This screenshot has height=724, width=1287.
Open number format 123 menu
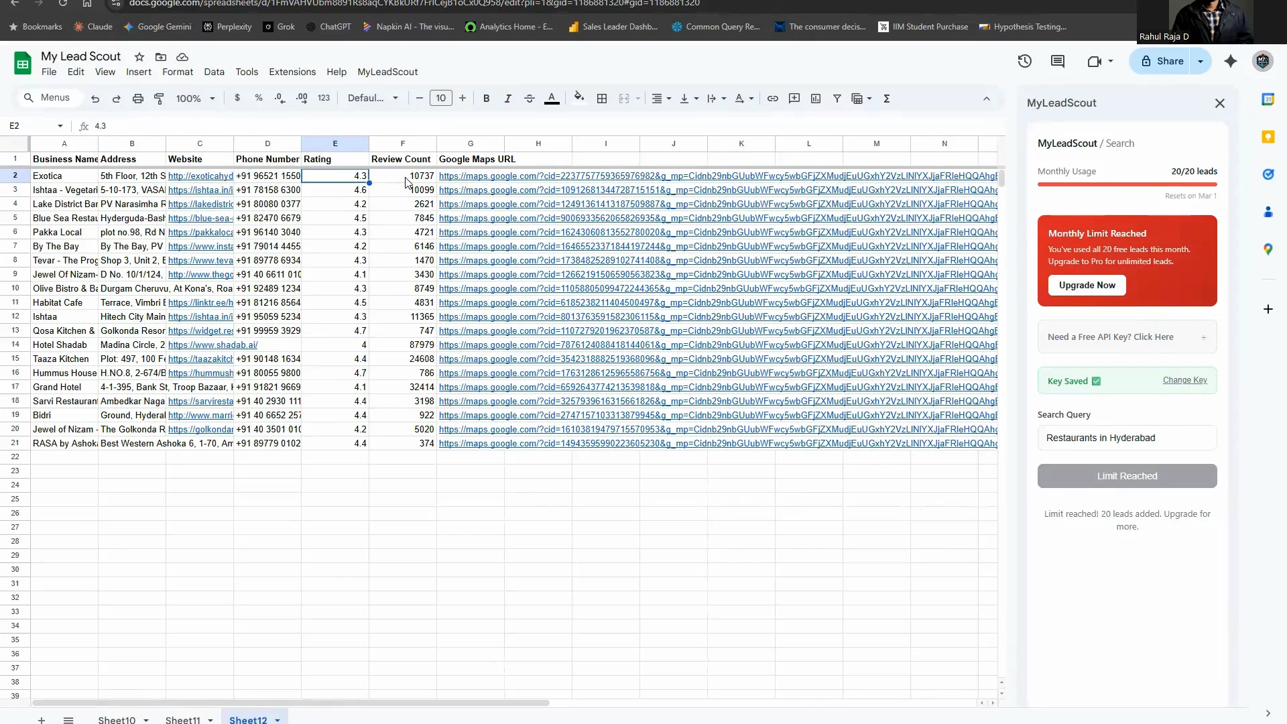click(x=324, y=98)
